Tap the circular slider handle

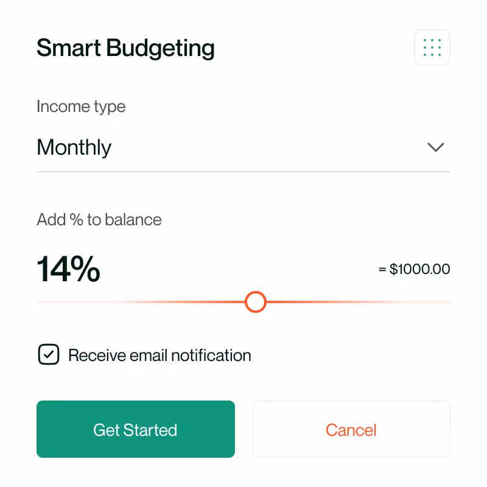(x=256, y=302)
